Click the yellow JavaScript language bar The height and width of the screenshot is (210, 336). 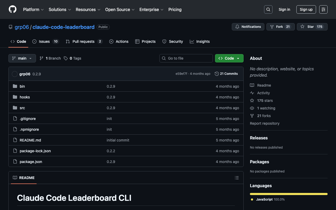pyautogui.click(x=288, y=194)
